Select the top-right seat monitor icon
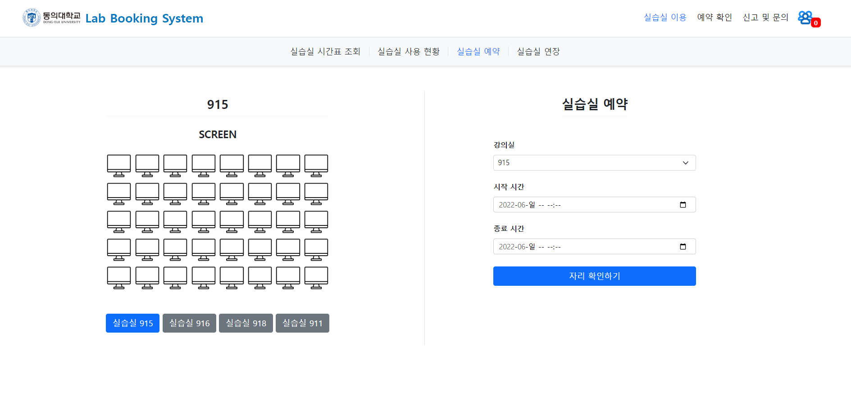Viewport: 851px width, 401px height. click(316, 165)
